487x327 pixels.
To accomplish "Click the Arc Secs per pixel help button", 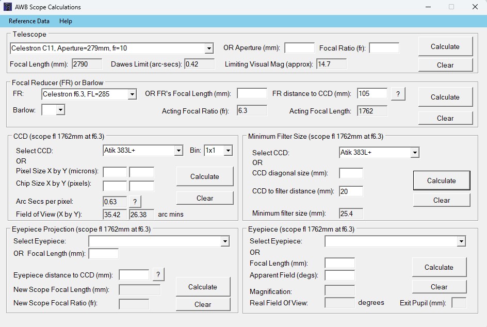I will click(135, 202).
